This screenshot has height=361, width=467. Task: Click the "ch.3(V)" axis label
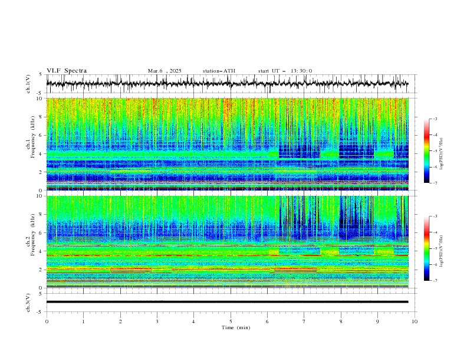[x=28, y=303]
